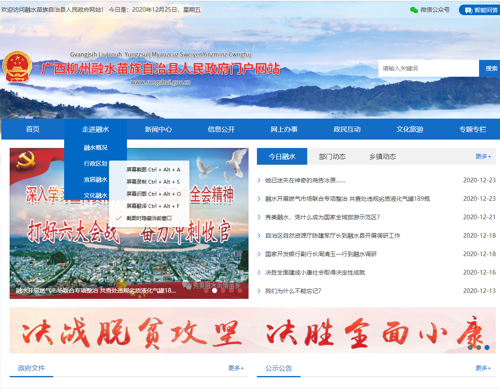The height and width of the screenshot is (389, 500).
Task: Click the 请输入关键词 search field
Action: point(428,68)
